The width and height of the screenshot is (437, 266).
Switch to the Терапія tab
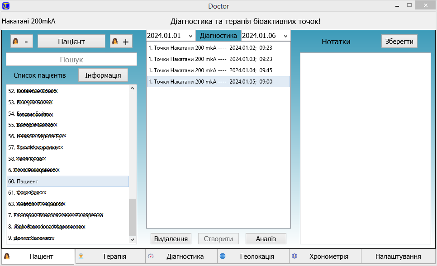click(110, 257)
